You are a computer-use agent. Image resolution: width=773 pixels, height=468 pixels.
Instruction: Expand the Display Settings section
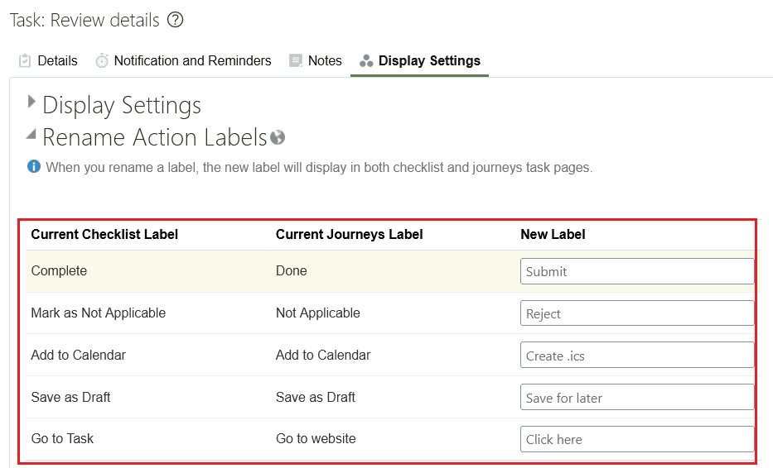(31, 102)
